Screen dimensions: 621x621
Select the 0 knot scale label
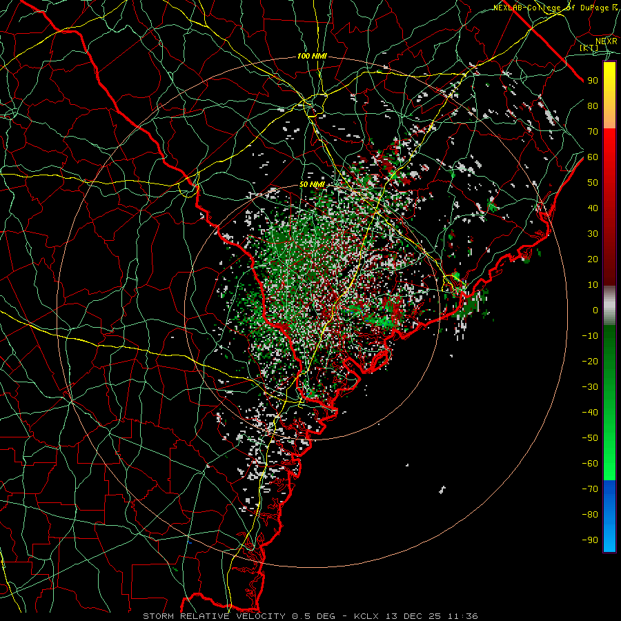pyautogui.click(x=595, y=310)
